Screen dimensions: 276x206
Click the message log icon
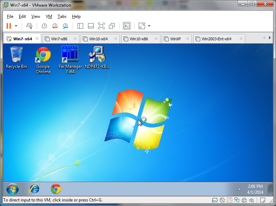click(263, 200)
